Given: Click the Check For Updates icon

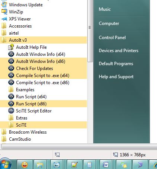Looking at the screenshot, I should point(11,68).
